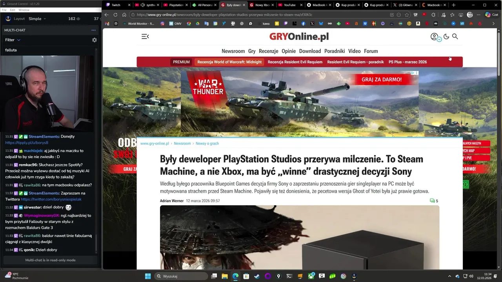The height and width of the screenshot is (282, 502).
Task: Open the Multi-Chat settings gear icon
Action: 94,40
